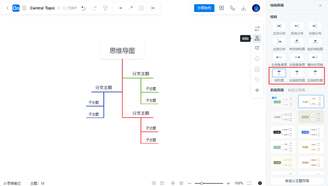The image size is (328, 186).
Task: Select the blue 分支主题 branch
Action: click(x=104, y=88)
